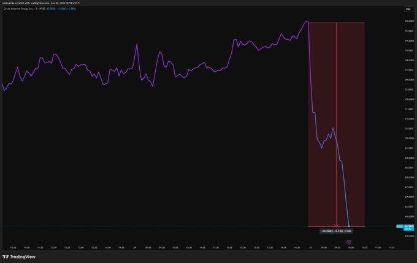417x263 pixels.
Task: Click the 65.0000 price axis label
Action: coord(410,236)
